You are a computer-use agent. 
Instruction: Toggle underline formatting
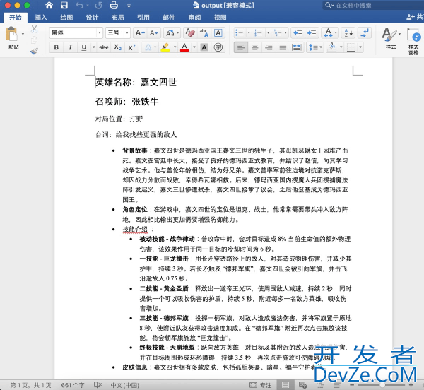pyautogui.click(x=84, y=47)
